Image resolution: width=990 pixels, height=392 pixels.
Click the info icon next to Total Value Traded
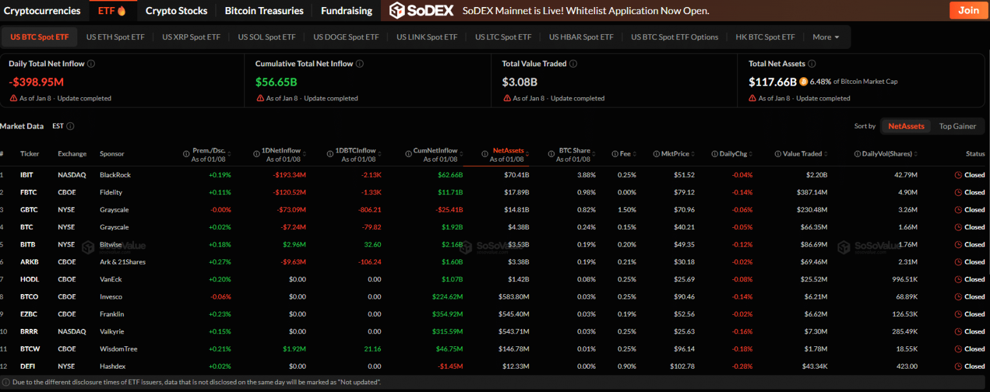click(x=573, y=64)
